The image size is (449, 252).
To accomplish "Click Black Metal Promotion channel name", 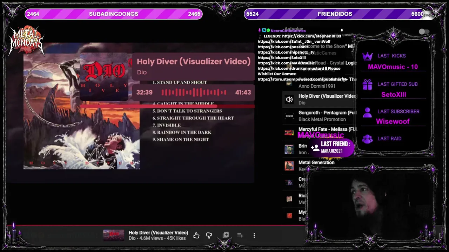I will point(322,119).
